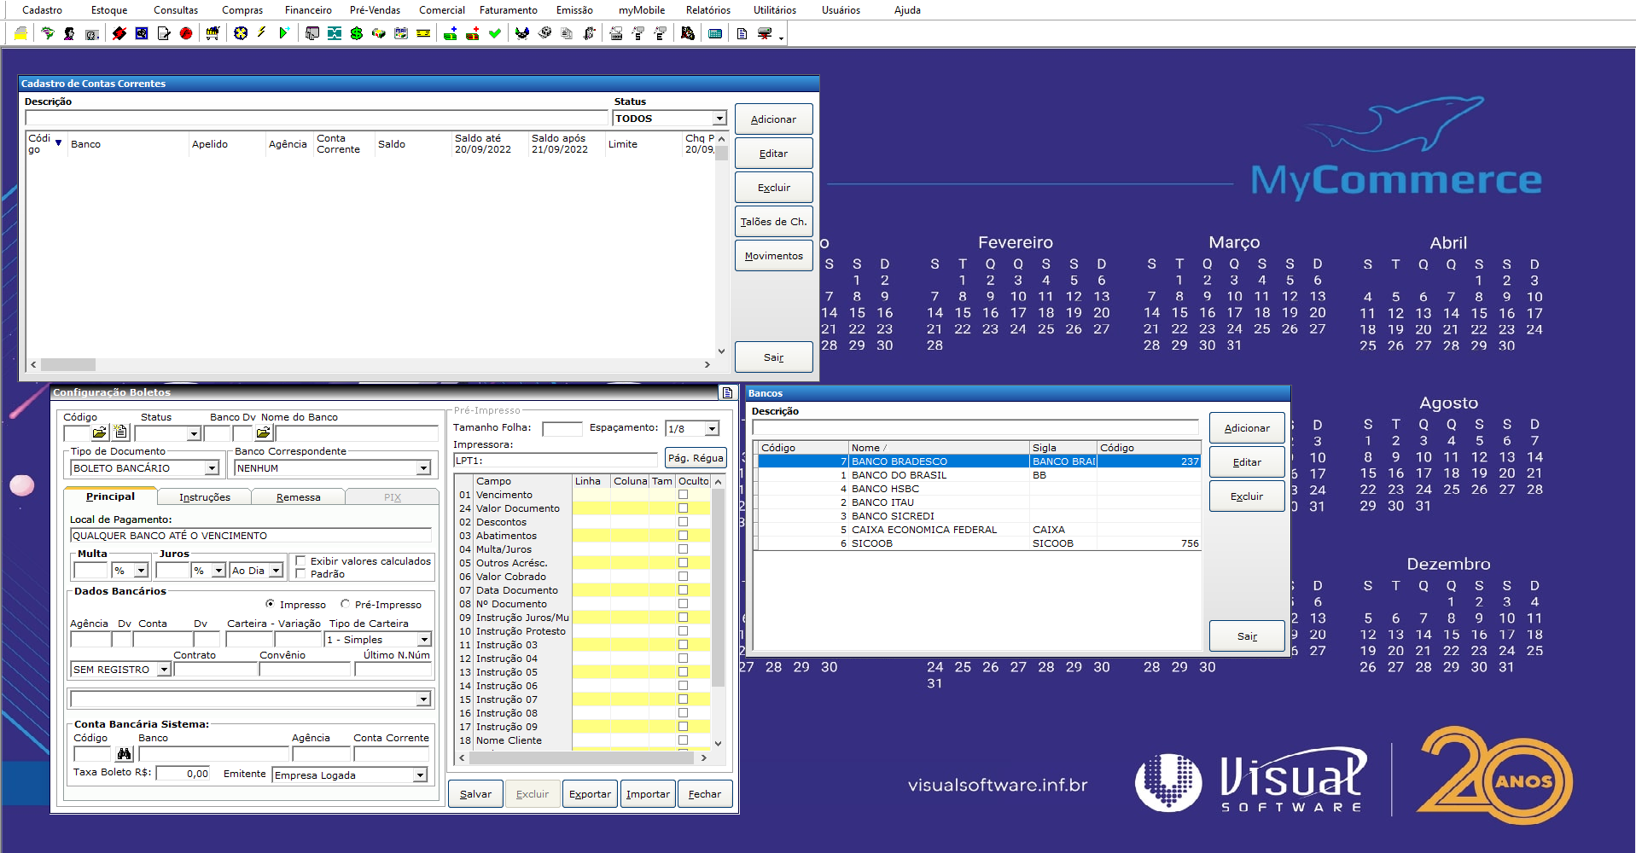Image resolution: width=1636 pixels, height=853 pixels.
Task: Open the shopping cart toolbar icon
Action: click(x=213, y=33)
